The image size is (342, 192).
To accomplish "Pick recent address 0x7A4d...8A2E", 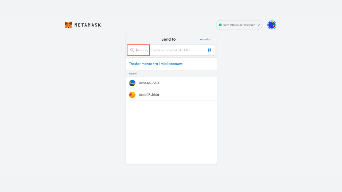I will tap(171, 83).
